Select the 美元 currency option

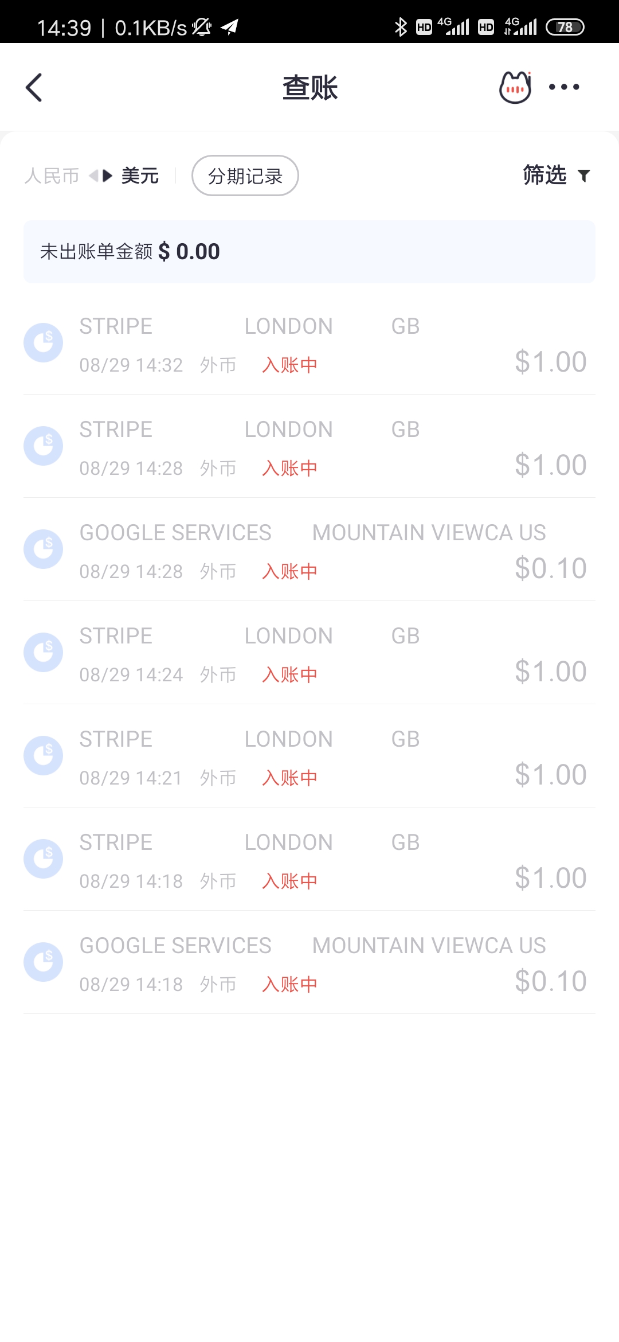140,176
